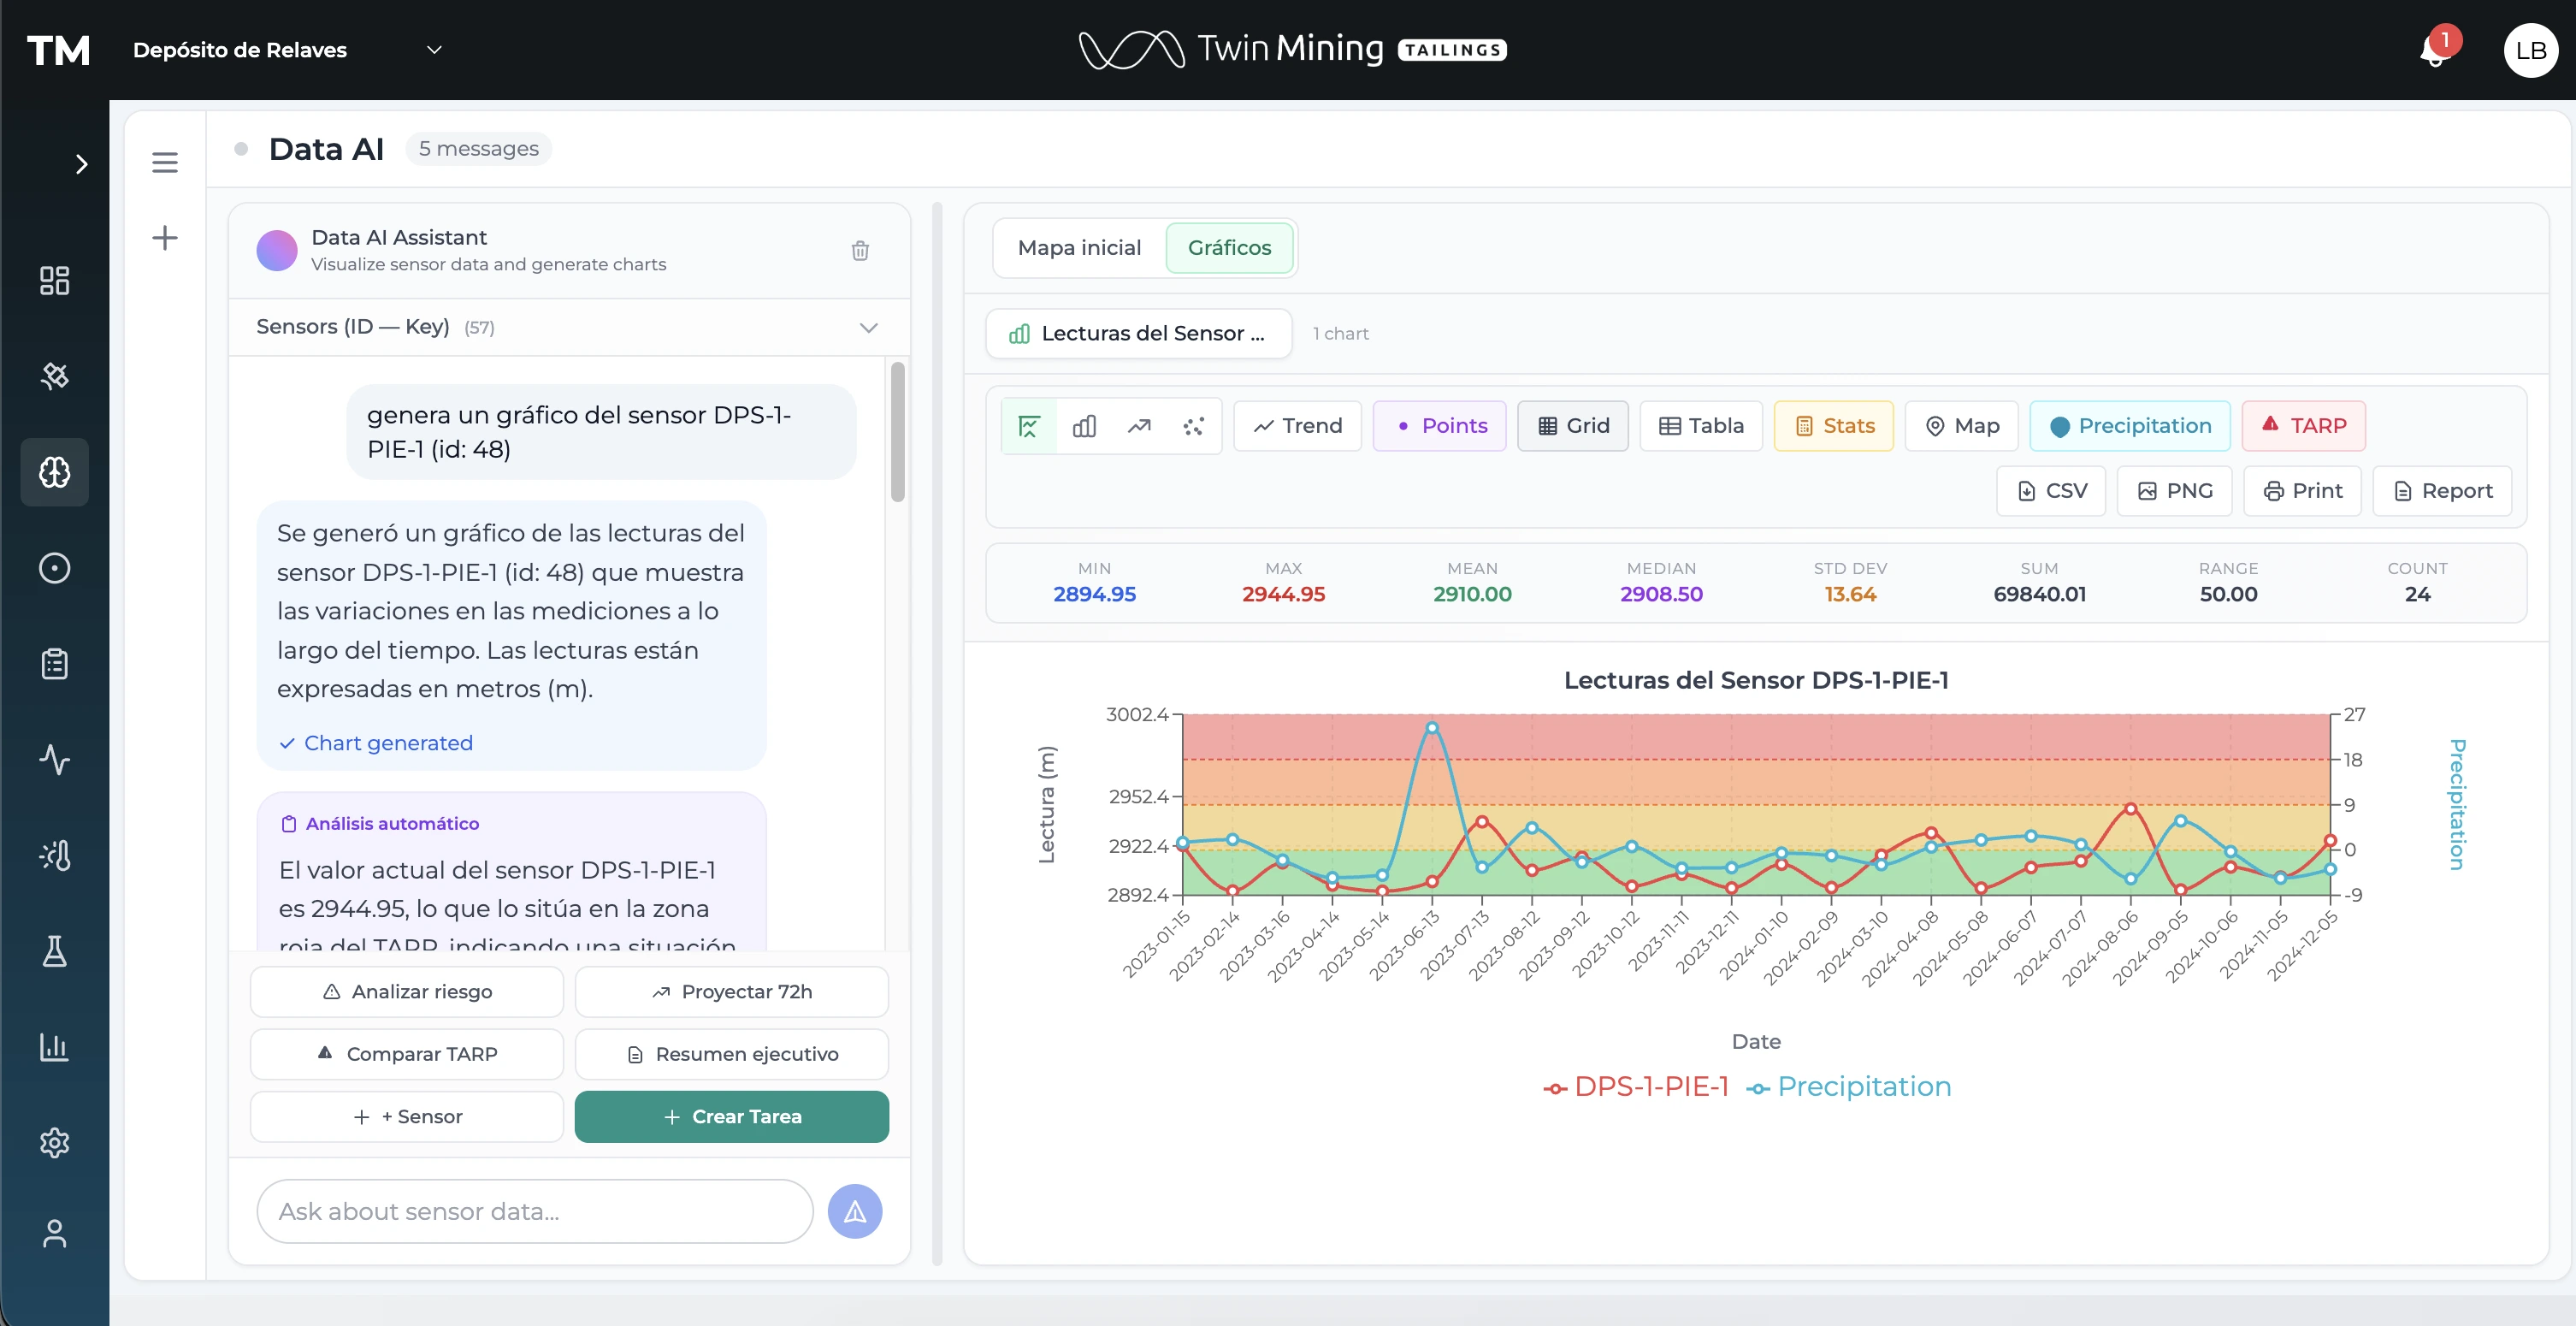Export chart using the CSV button

tap(2051, 492)
